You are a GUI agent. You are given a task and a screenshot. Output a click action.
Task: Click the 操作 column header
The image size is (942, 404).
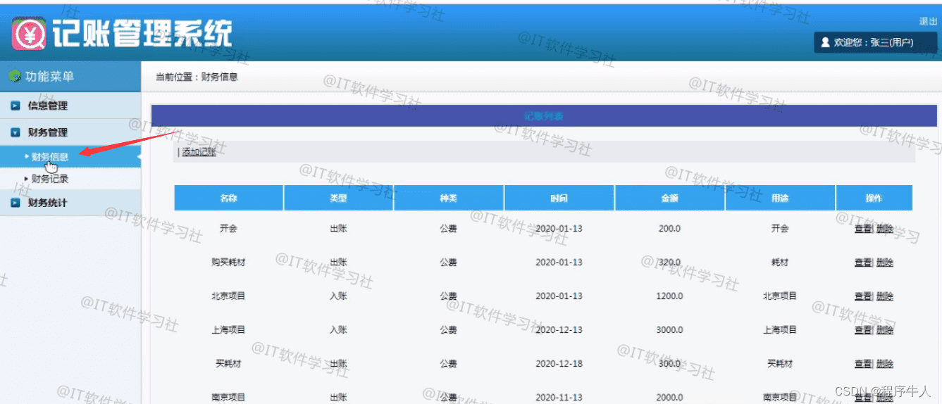[874, 198]
